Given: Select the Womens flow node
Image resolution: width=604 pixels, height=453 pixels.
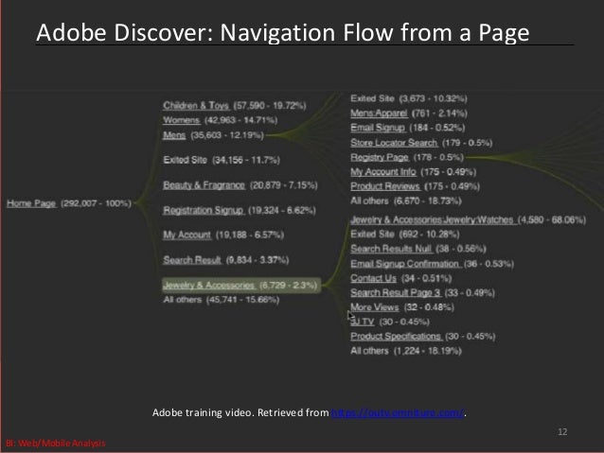Looking at the screenshot, I should coord(182,120).
